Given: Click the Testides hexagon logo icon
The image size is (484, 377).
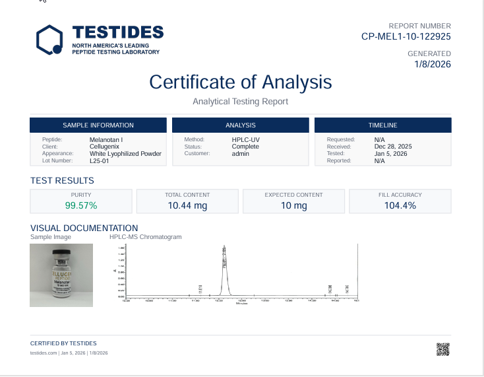Looking at the screenshot, I should click(x=49, y=40).
